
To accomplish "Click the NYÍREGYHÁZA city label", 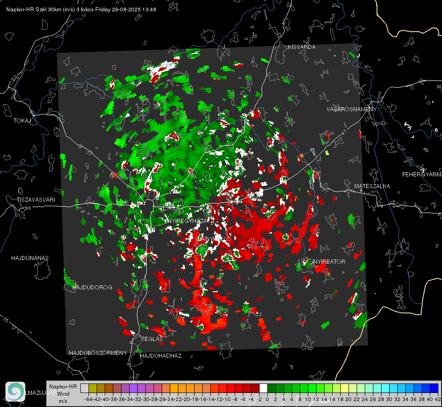I will tap(186, 221).
